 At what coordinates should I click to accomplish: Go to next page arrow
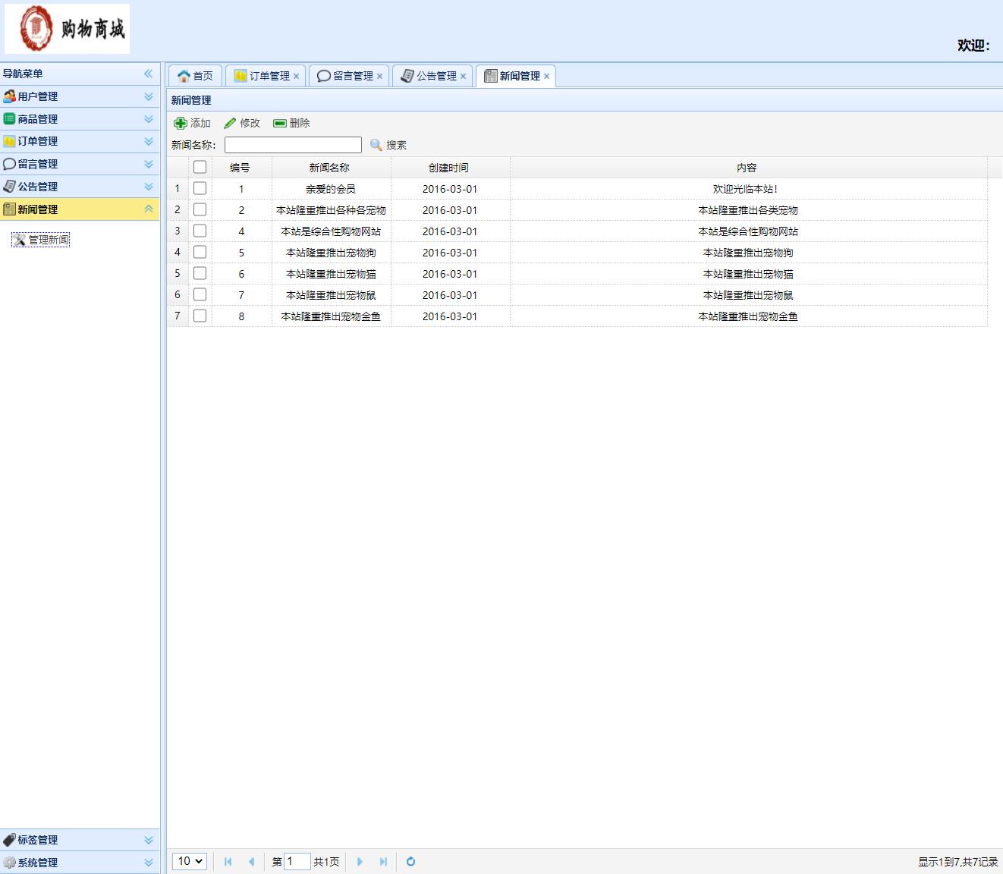[360, 861]
